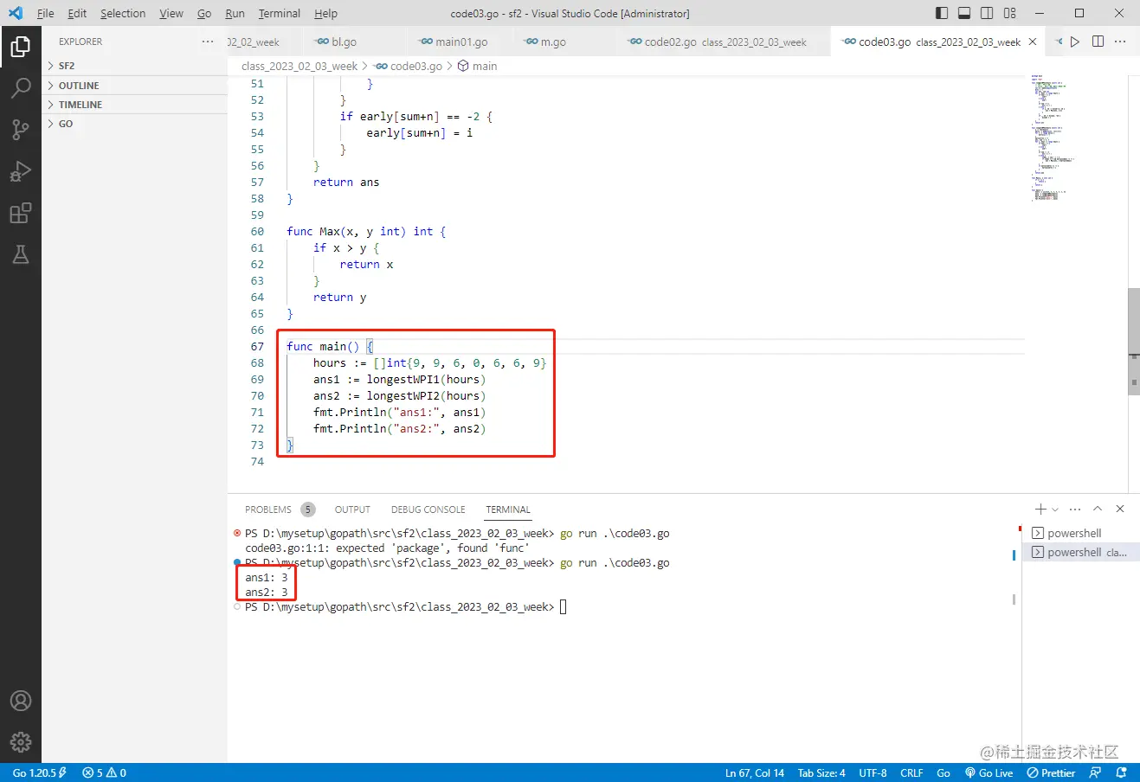Open the View menu
Viewport: 1140px width, 782px height.
click(171, 13)
